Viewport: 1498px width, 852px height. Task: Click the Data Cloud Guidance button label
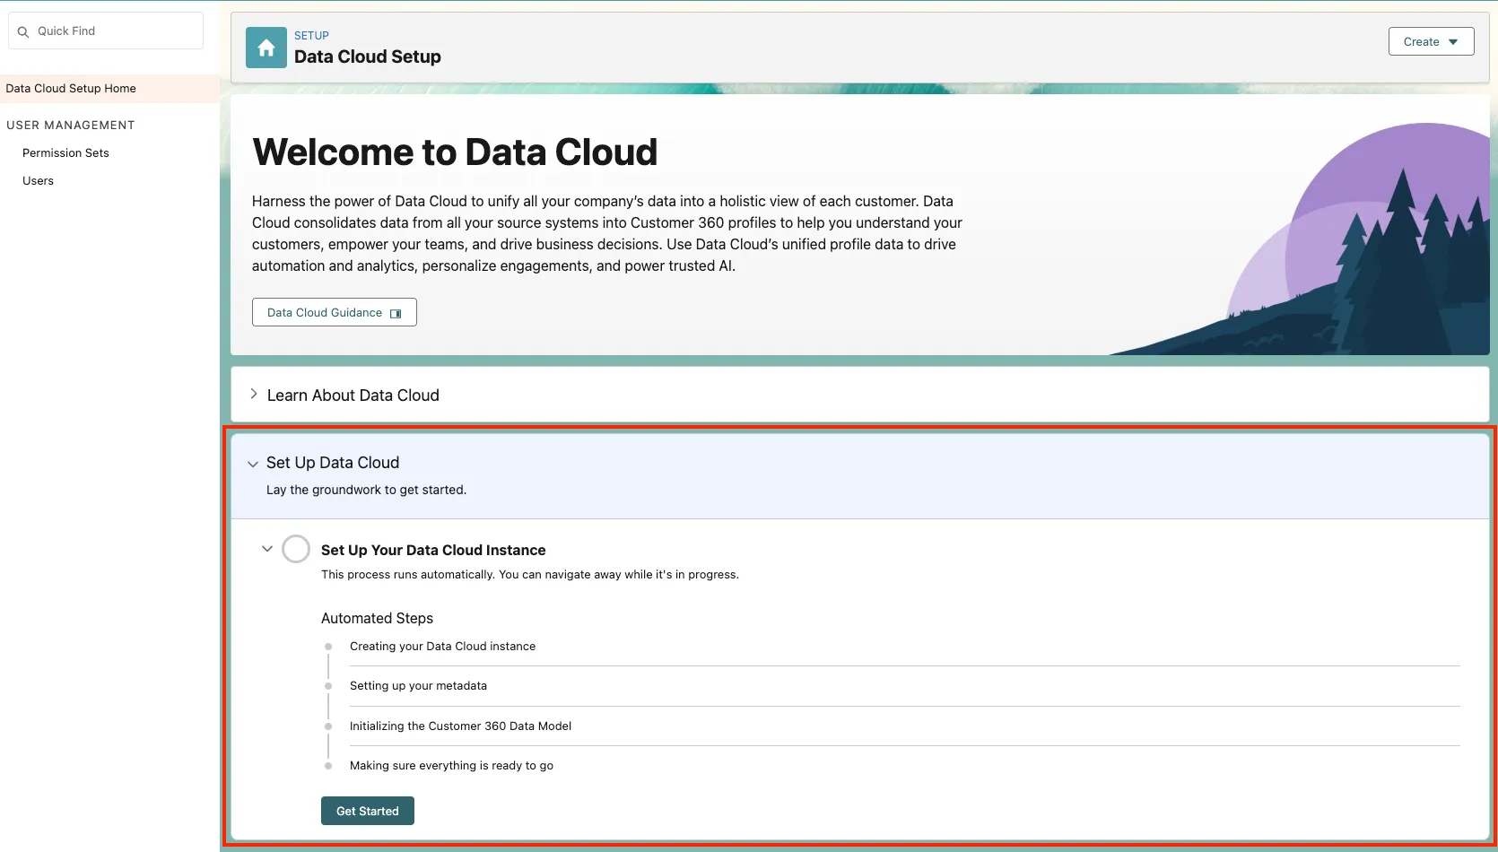[324, 313]
